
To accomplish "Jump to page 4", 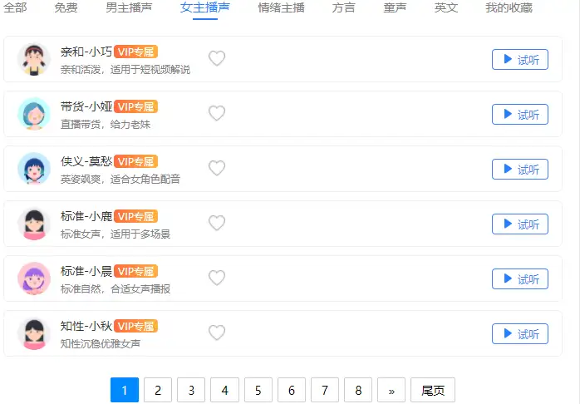I will pyautogui.click(x=224, y=390).
